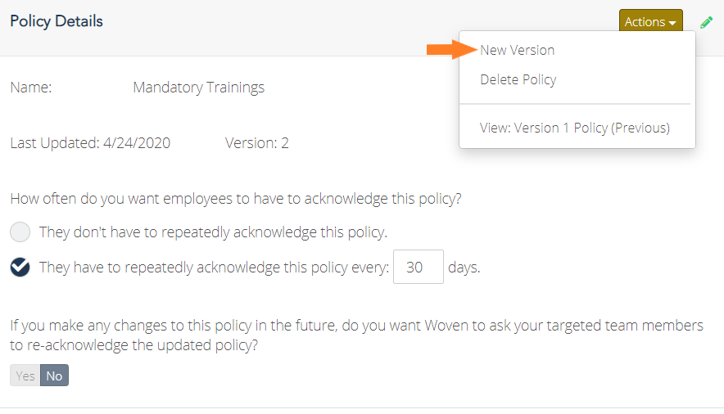Screen dimensions: 724x414
Task: Click the orange arrow pointing to New Version
Action: [x=451, y=49]
